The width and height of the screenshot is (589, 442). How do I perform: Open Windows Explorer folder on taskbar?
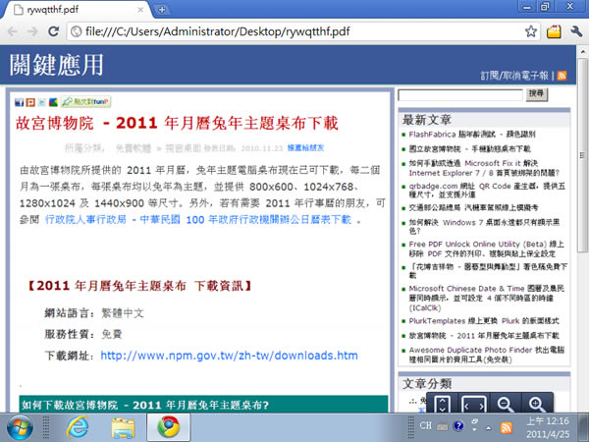click(x=123, y=427)
